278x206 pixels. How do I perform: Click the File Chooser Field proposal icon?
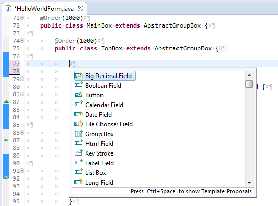tap(79, 124)
